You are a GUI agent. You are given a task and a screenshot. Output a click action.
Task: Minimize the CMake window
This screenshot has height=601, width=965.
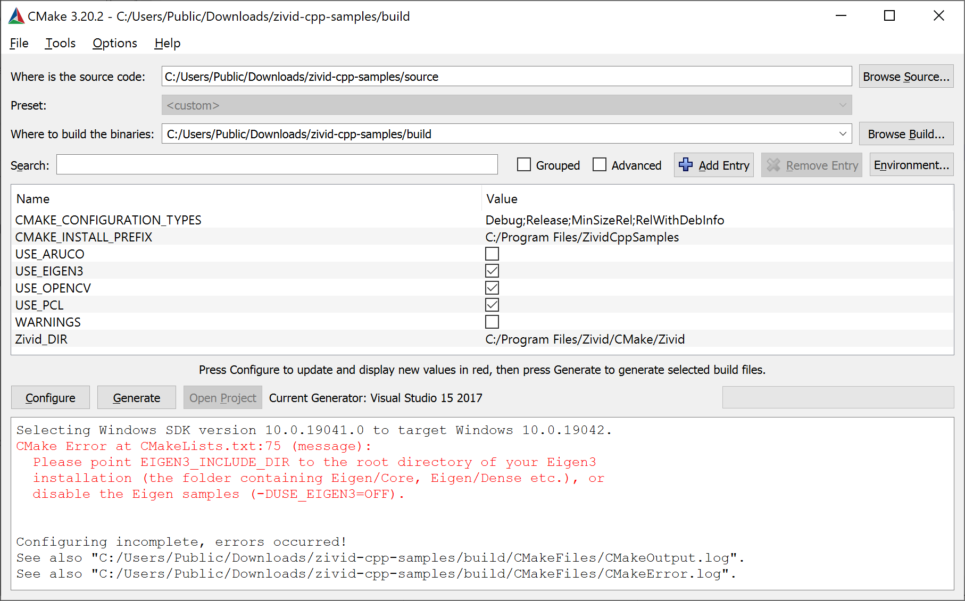point(841,16)
